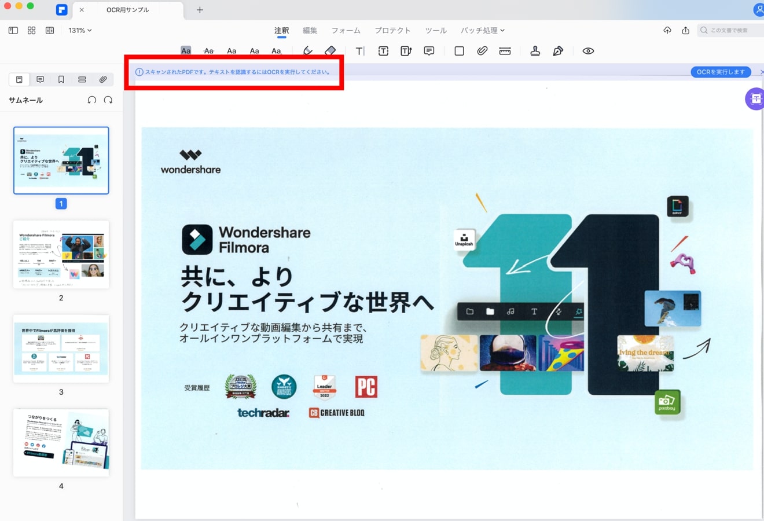Select the rectangle shape tool
This screenshot has height=521, width=764.
459,51
